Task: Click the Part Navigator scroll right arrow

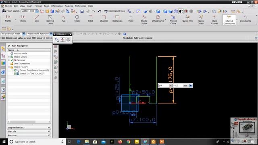Action: tap(49, 122)
